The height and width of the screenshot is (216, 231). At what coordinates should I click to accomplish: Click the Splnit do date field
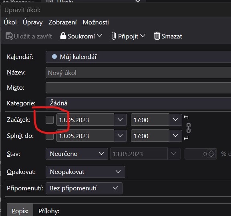pyautogui.click(x=85, y=136)
